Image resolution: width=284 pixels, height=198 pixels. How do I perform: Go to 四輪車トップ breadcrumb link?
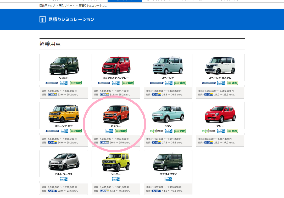click(x=47, y=5)
